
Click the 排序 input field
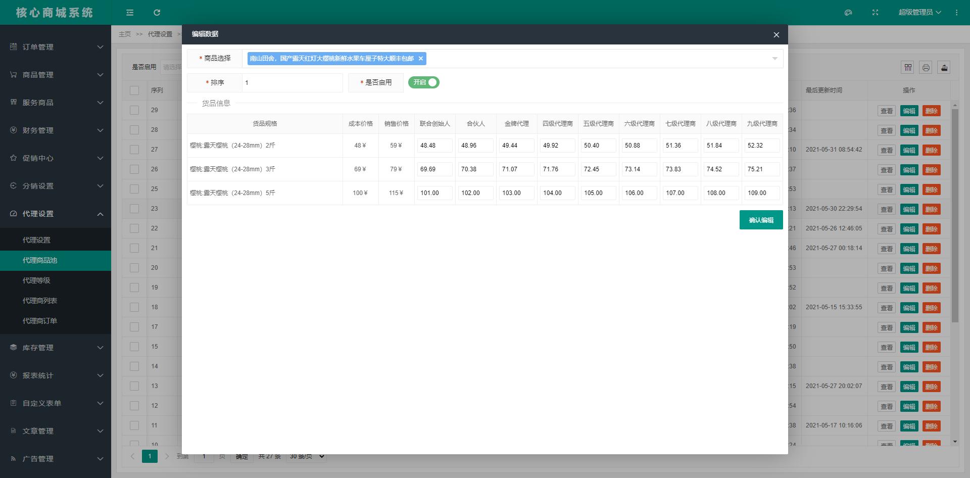pos(292,83)
